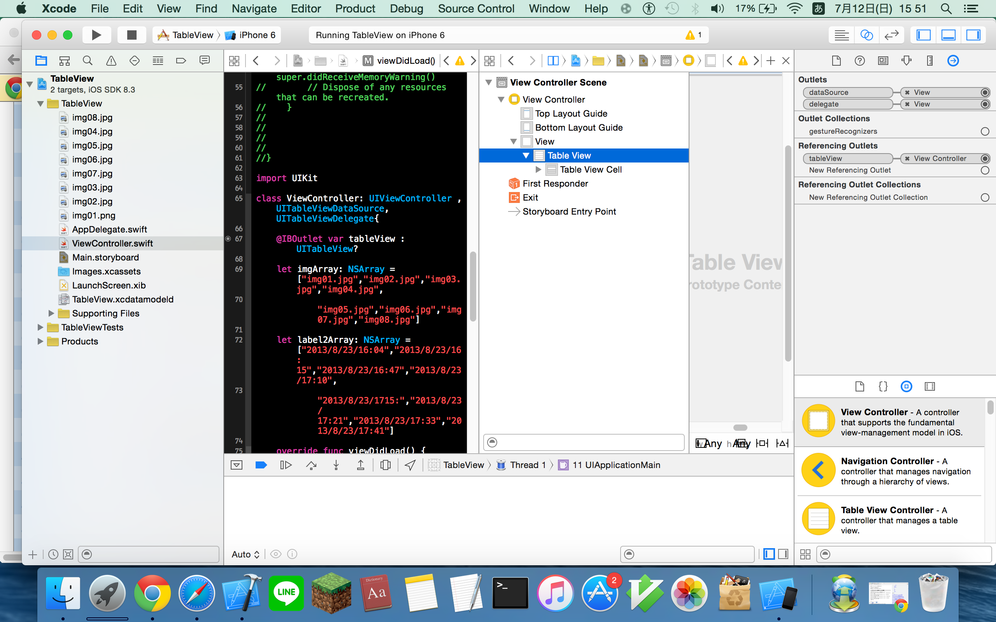Open Chrome from the Dock

coord(152,593)
